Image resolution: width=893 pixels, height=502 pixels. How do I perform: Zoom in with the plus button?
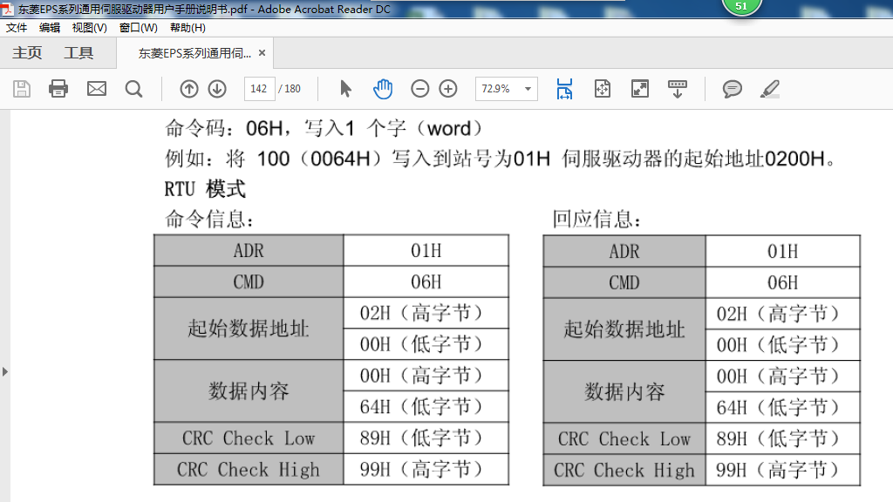[x=448, y=89]
